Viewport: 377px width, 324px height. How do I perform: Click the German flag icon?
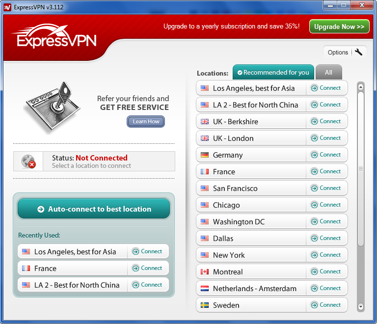[x=205, y=155]
